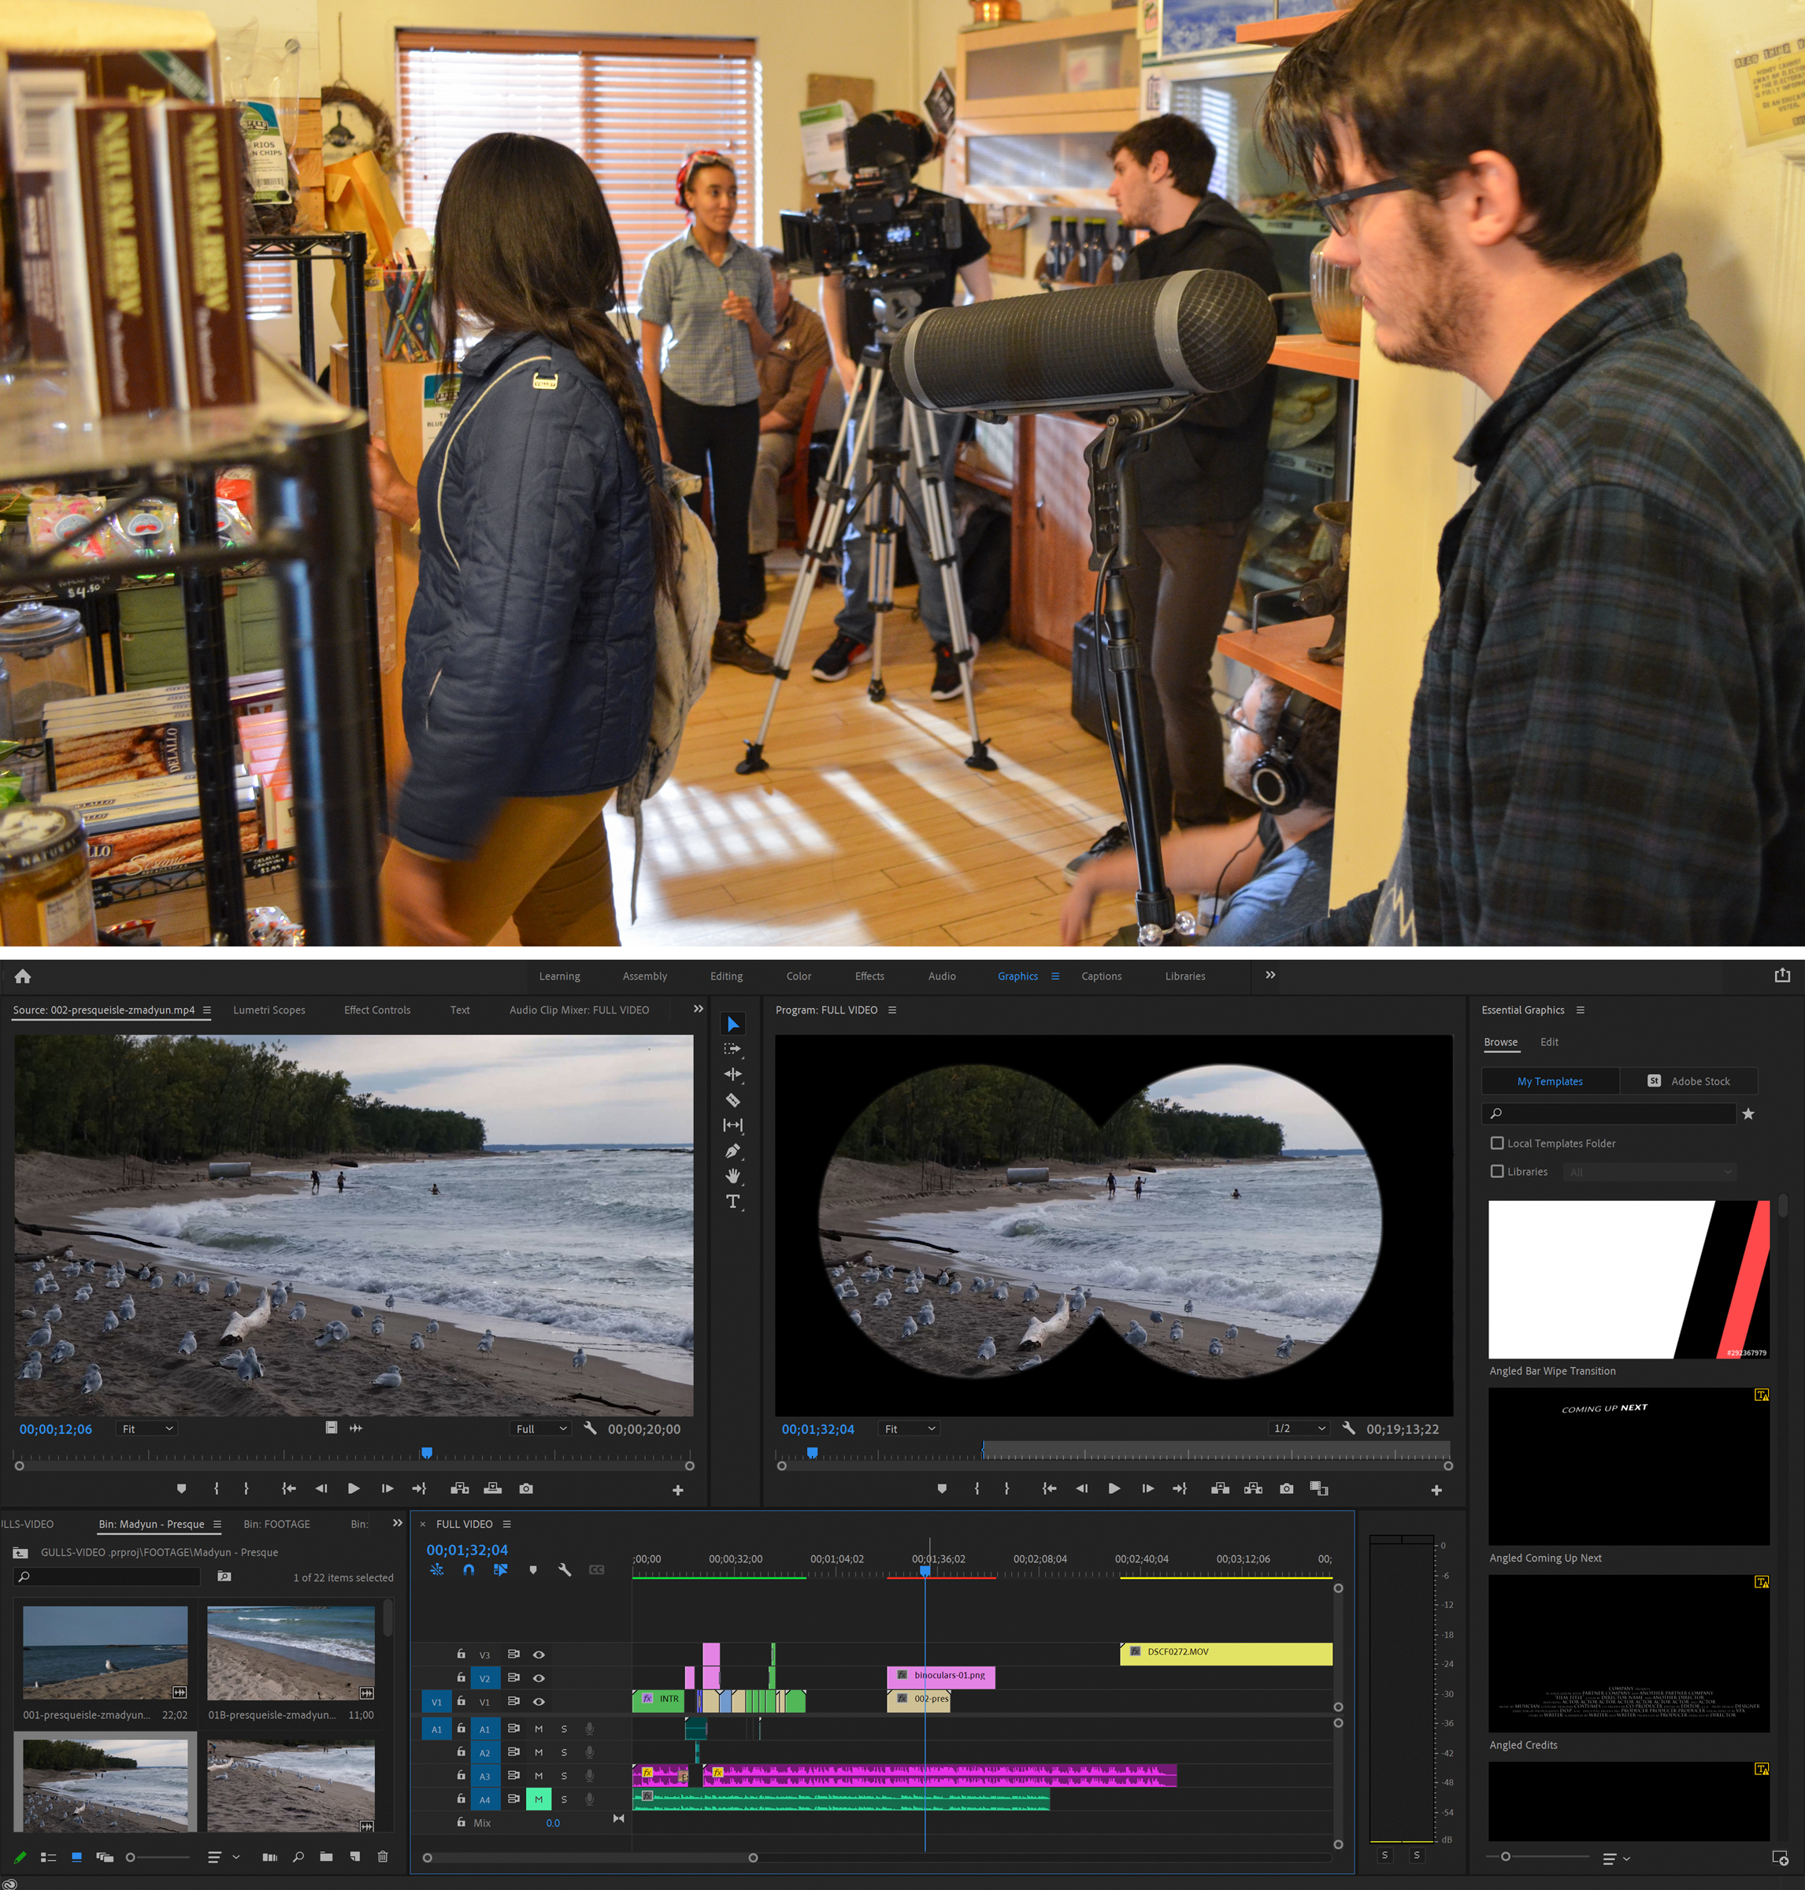Select the Slip tool

pyautogui.click(x=733, y=1125)
